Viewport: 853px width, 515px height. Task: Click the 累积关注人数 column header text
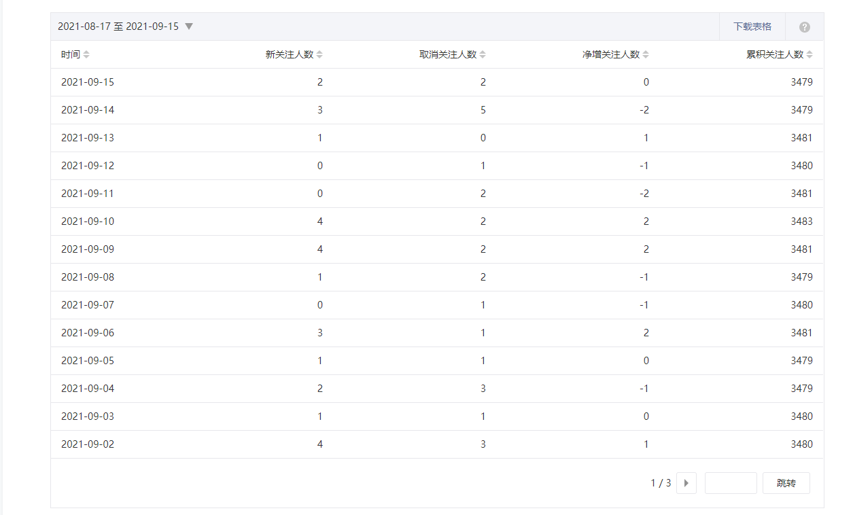(774, 54)
